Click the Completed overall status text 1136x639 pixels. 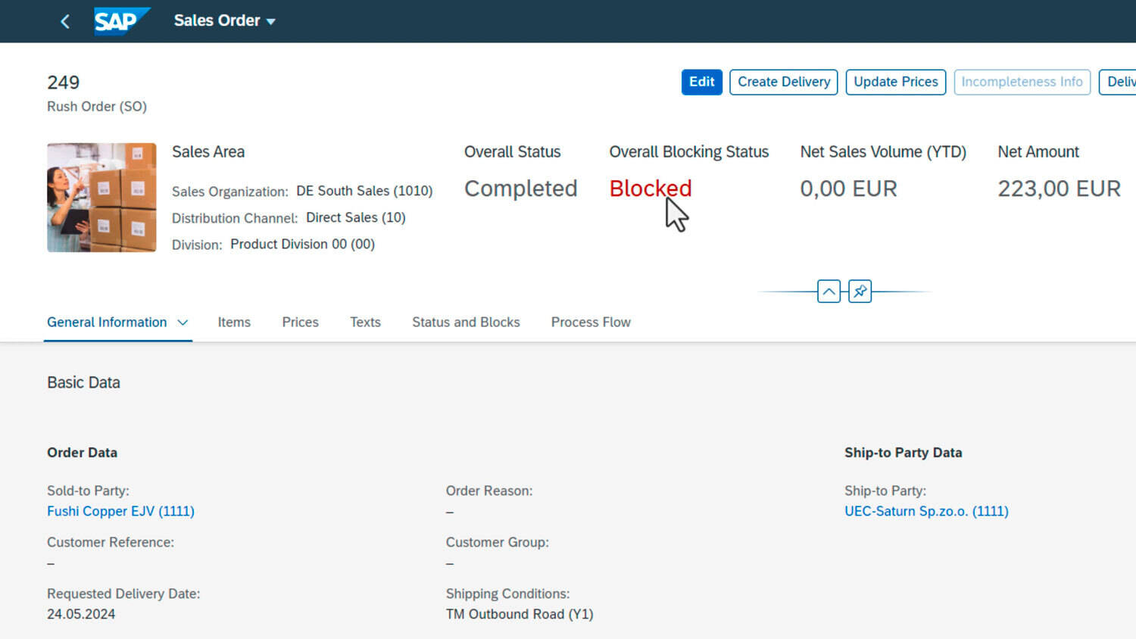click(520, 189)
